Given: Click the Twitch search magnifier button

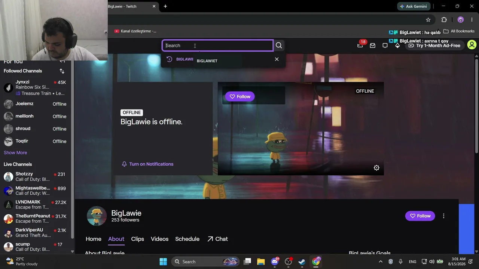Looking at the screenshot, I should click(279, 46).
